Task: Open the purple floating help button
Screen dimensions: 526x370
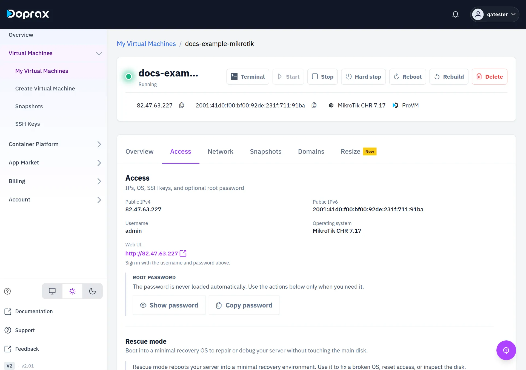Action: point(506,350)
